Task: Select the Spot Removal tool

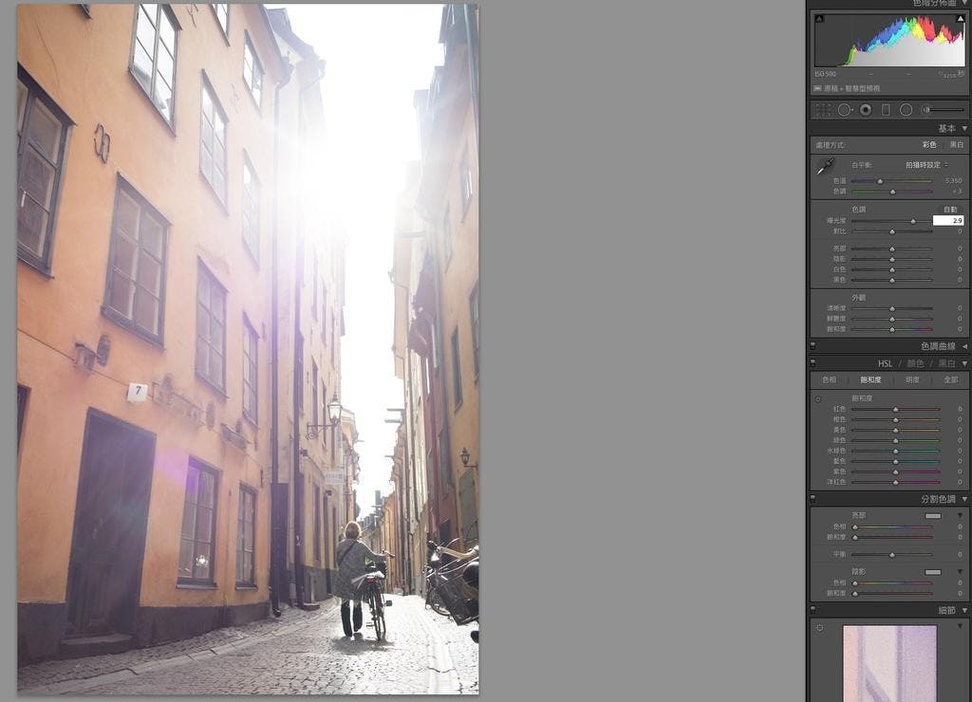Action: pos(844,110)
